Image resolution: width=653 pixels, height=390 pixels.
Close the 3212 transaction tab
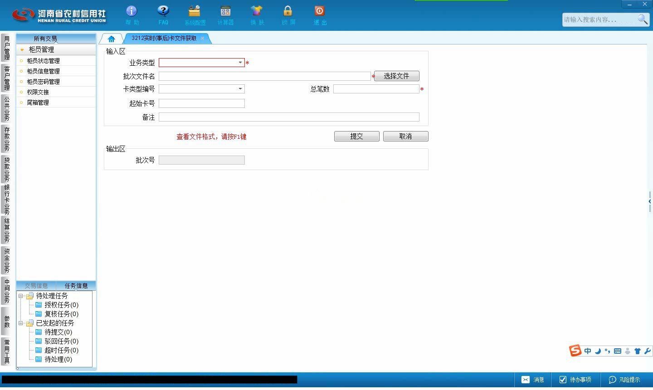[x=202, y=38]
